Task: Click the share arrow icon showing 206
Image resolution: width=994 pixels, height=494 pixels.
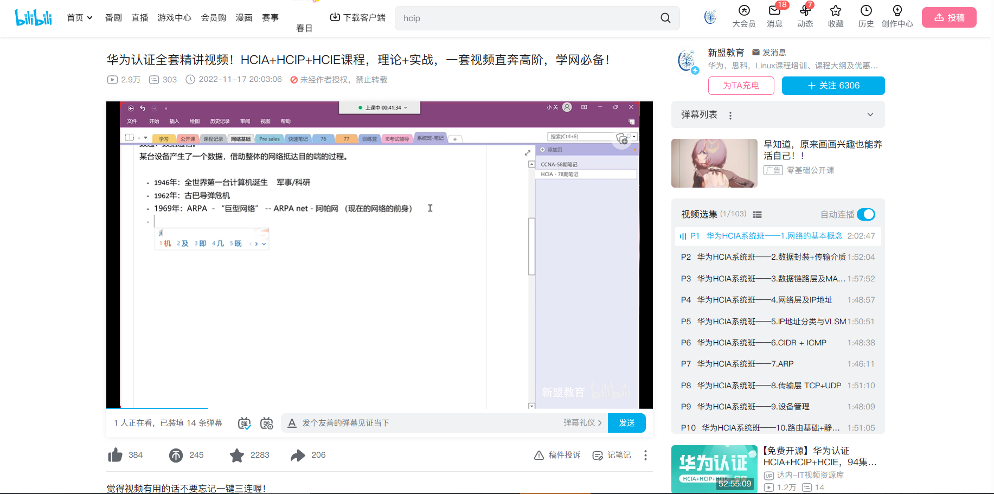Action: point(297,455)
